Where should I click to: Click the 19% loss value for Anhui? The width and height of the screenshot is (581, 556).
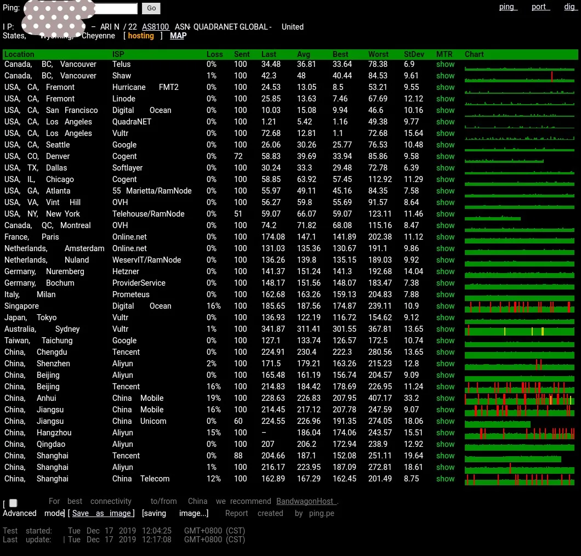coord(213,398)
